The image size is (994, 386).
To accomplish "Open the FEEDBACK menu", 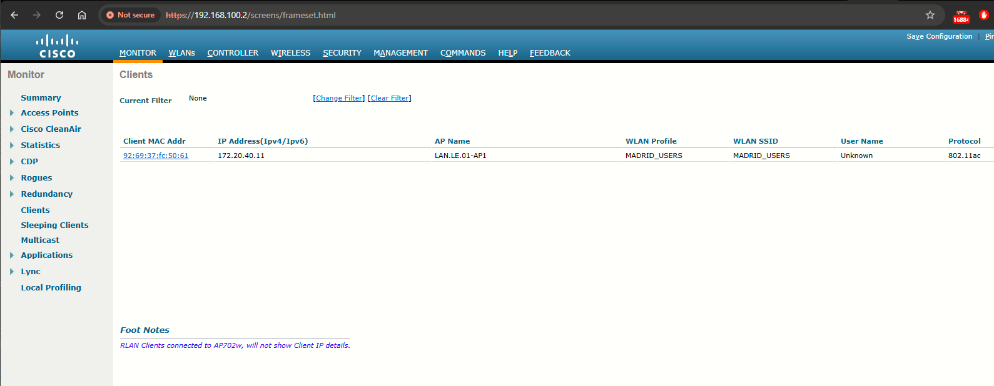I will point(550,53).
